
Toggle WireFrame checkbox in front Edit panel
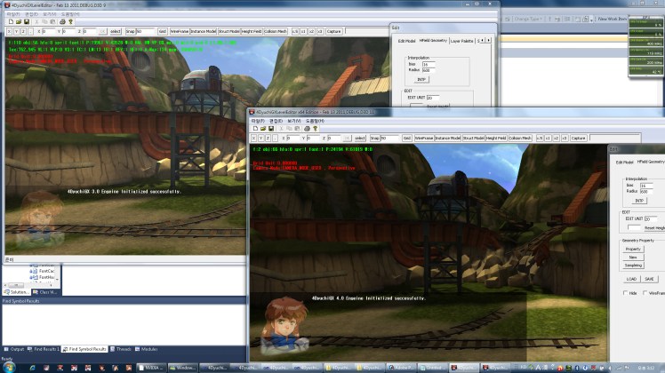(x=645, y=293)
